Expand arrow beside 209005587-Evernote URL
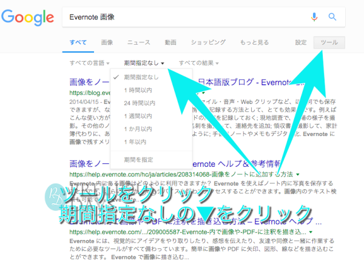 [311, 232]
